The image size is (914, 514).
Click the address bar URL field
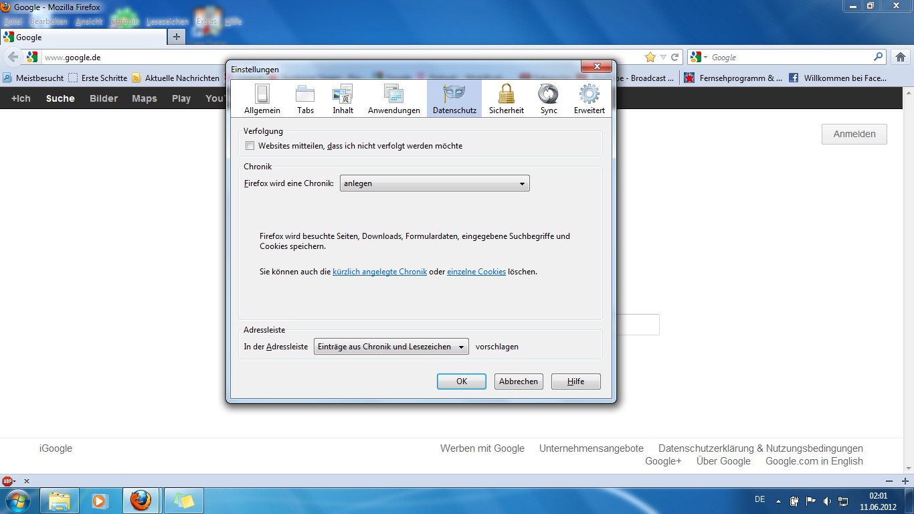pyautogui.click(x=341, y=58)
